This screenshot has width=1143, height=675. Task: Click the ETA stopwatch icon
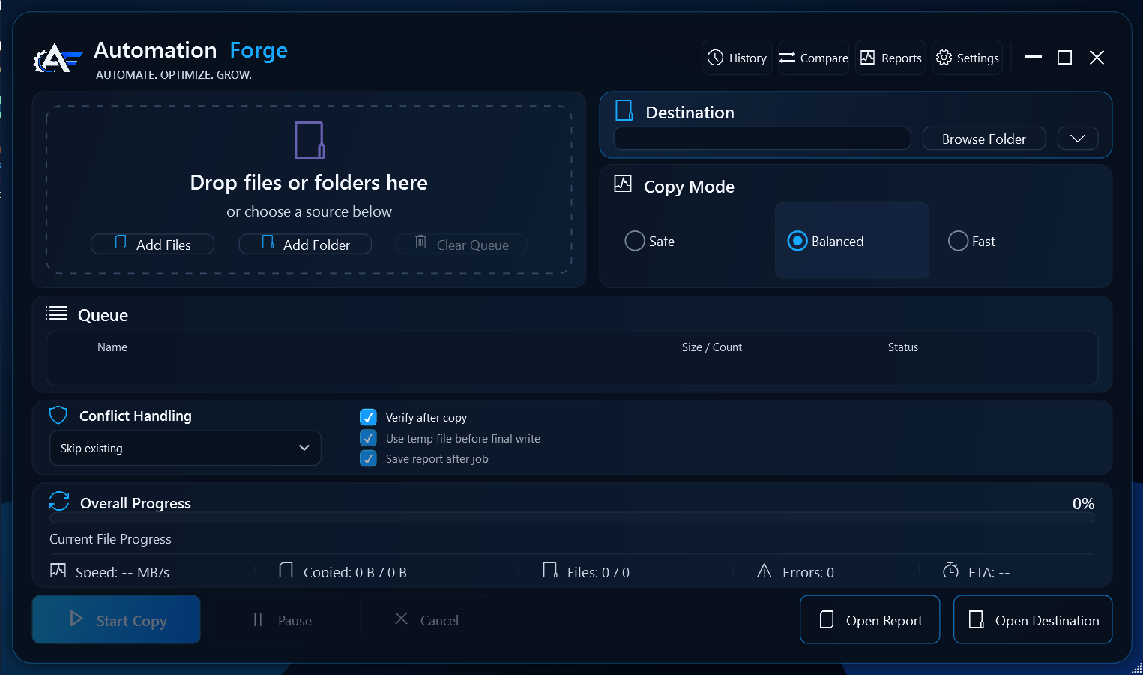950,571
